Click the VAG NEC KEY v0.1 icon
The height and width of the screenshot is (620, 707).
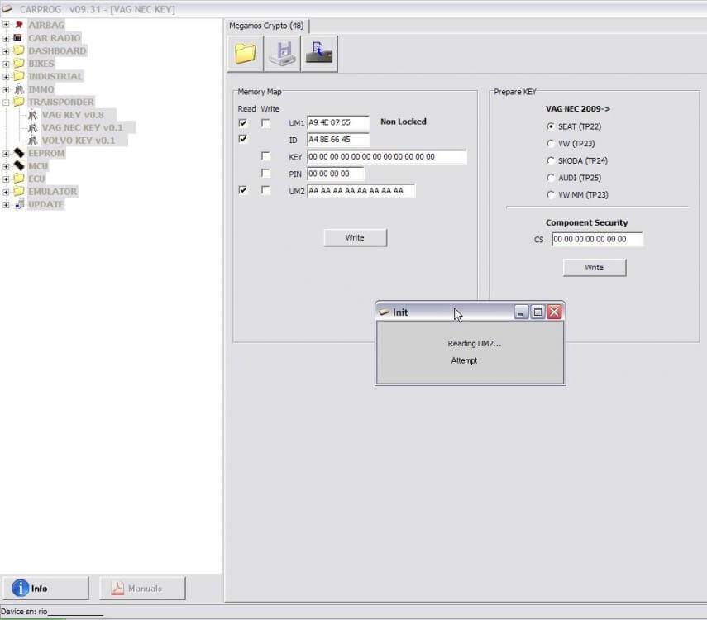[32, 127]
